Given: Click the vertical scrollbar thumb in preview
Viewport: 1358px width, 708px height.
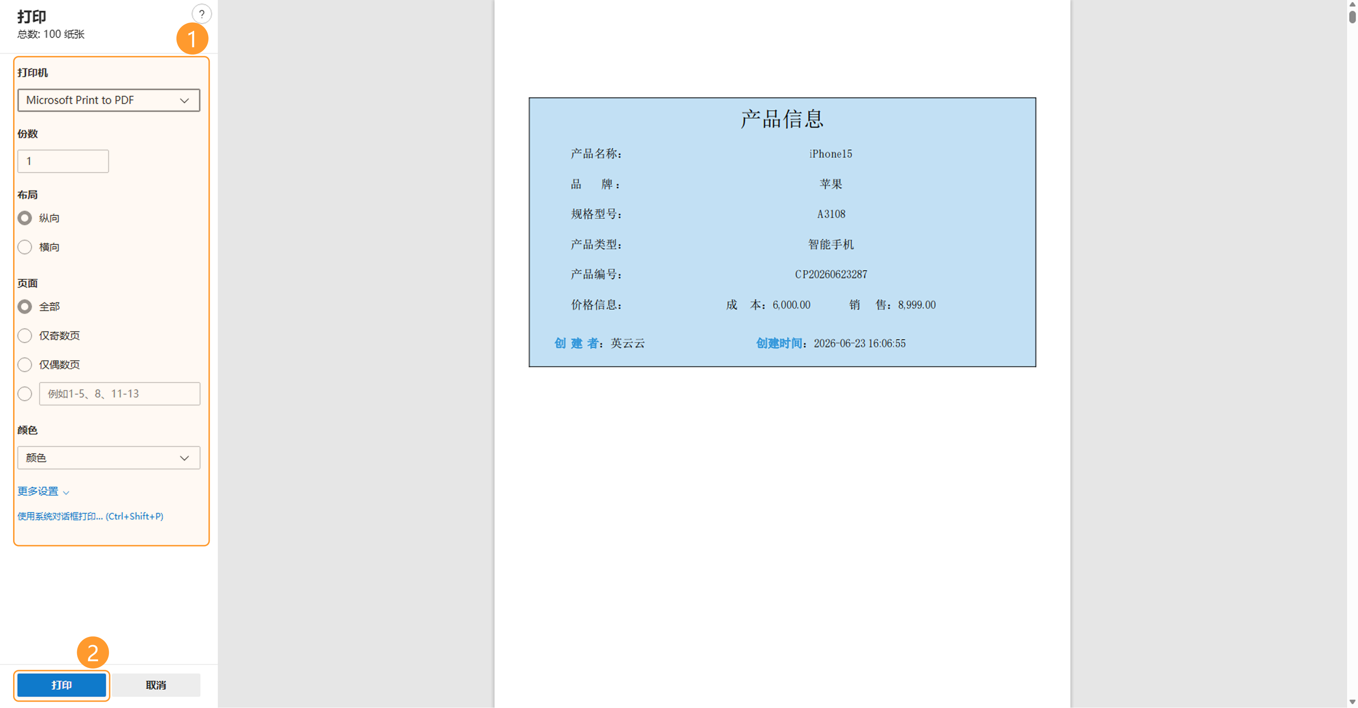Looking at the screenshot, I should coord(1352,17).
